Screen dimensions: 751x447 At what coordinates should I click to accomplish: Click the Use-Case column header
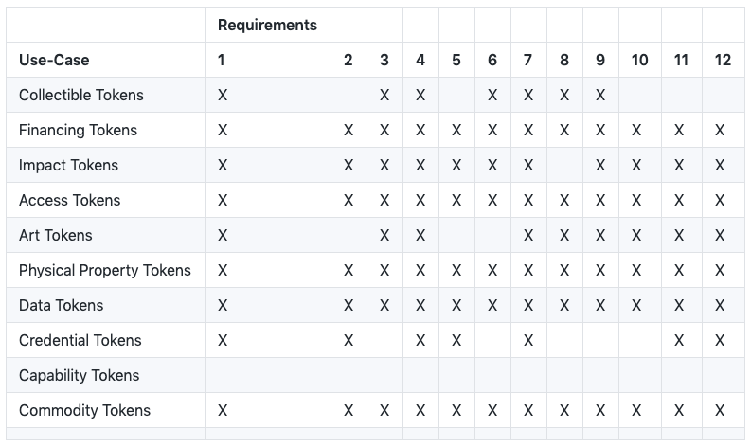click(54, 60)
